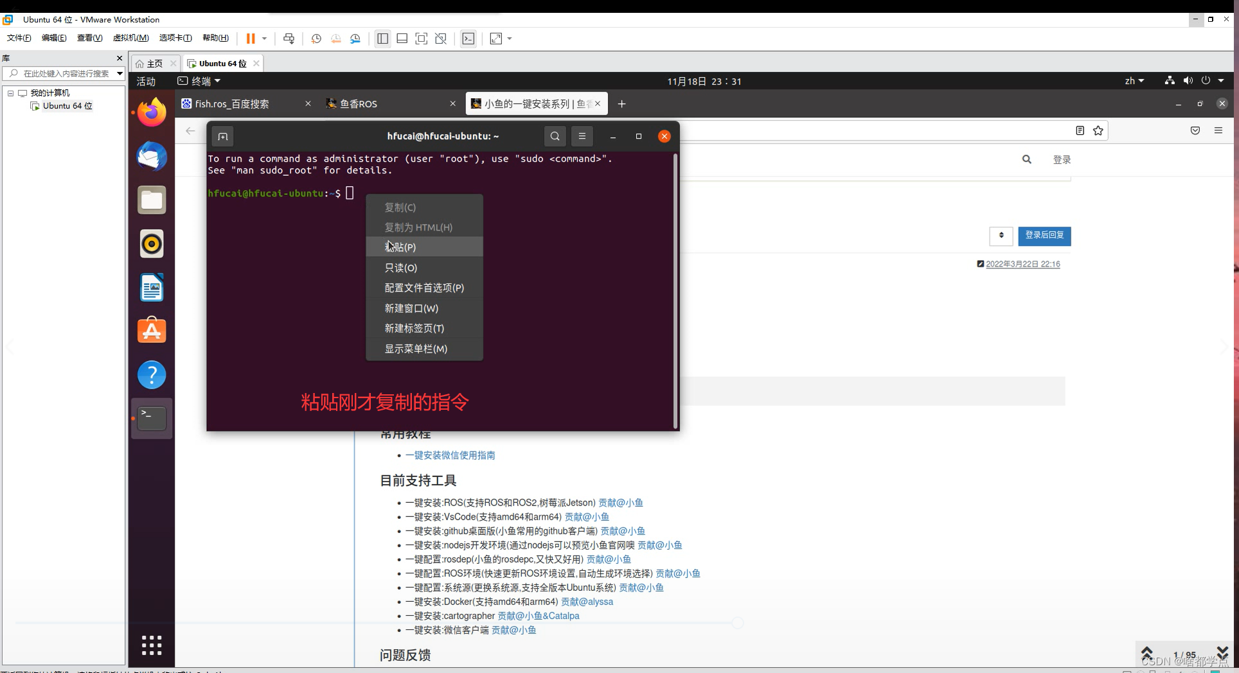Select 粘贴(P) in the context menu
The width and height of the screenshot is (1239, 673).
click(424, 247)
